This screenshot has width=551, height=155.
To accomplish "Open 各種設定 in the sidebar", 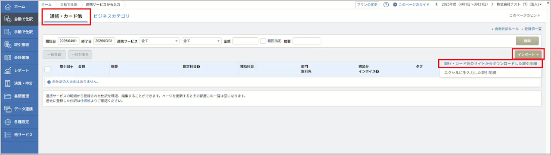I will click(x=19, y=122).
